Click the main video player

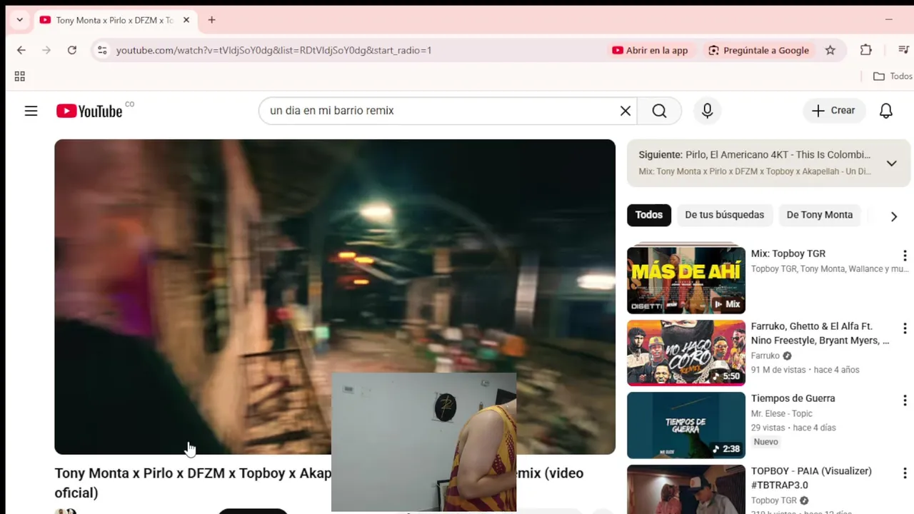[335, 296]
